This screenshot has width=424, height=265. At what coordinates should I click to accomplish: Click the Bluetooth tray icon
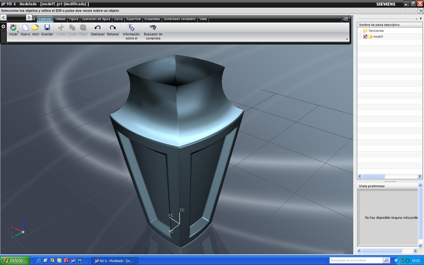point(408,261)
